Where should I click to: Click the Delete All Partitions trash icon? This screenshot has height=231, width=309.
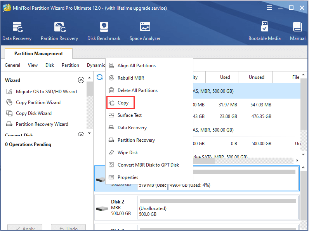(x=111, y=90)
